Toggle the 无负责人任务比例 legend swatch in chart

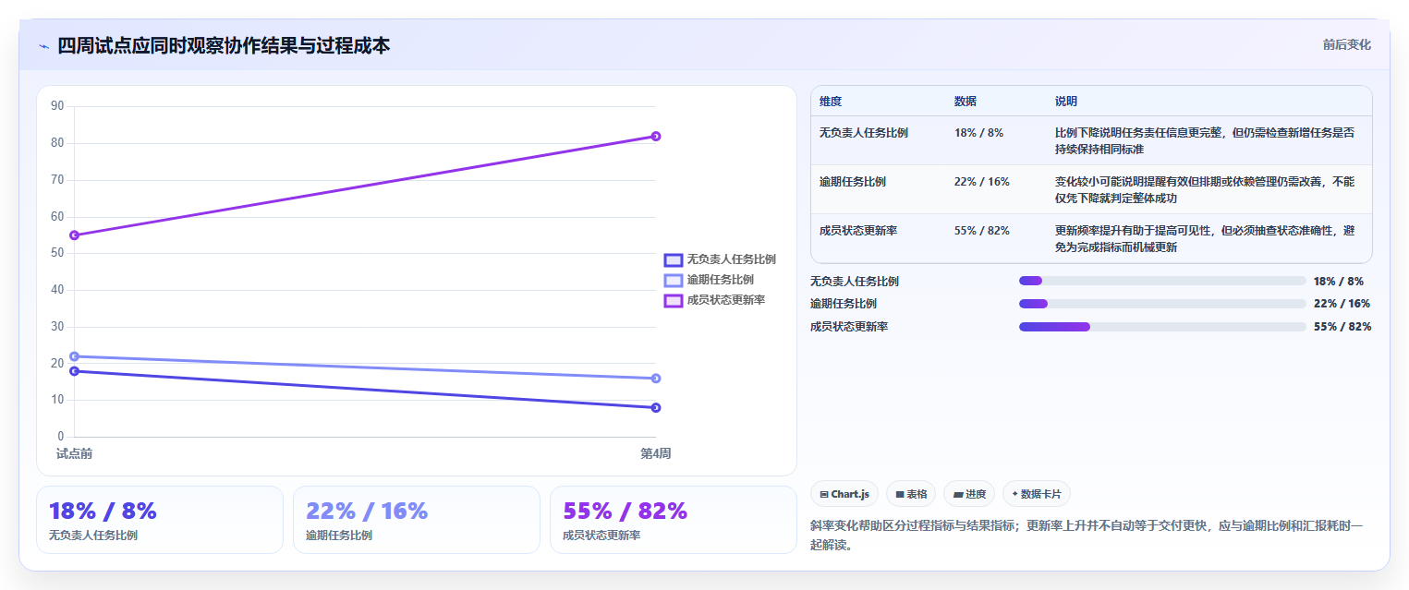pos(674,259)
